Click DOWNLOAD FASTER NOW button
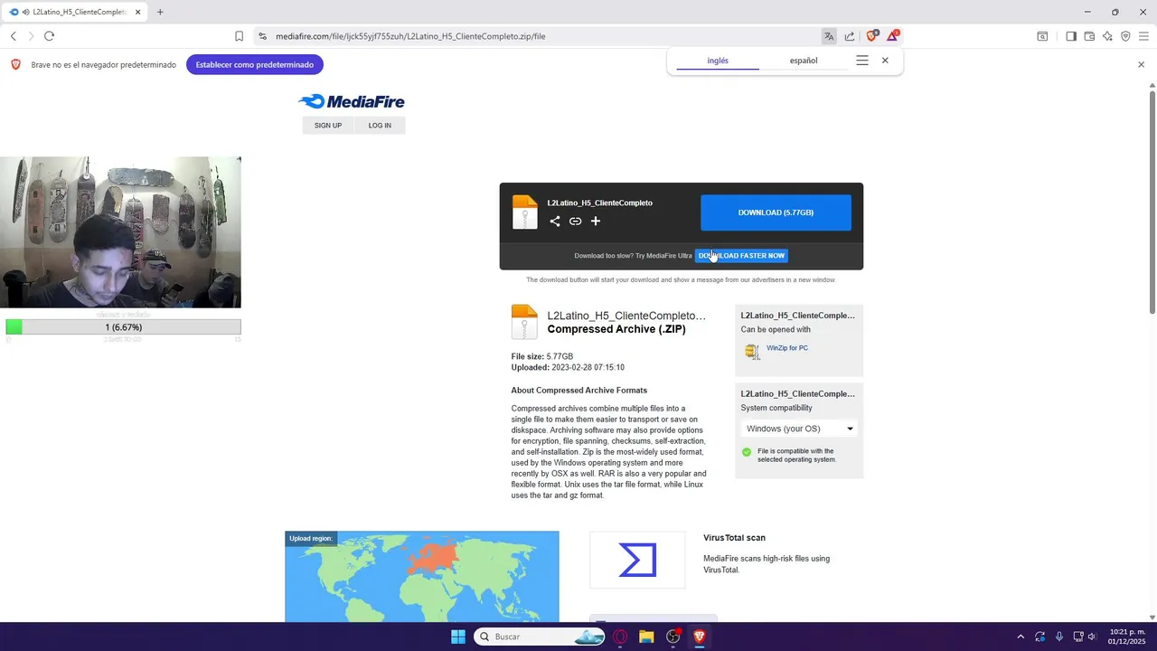This screenshot has height=651, width=1157. coord(741,256)
